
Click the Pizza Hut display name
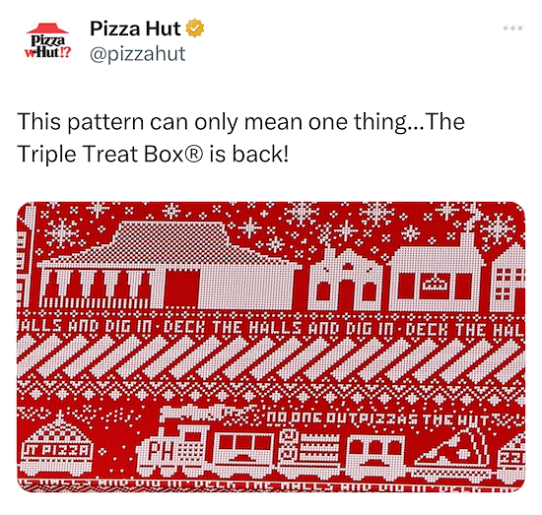tap(135, 29)
